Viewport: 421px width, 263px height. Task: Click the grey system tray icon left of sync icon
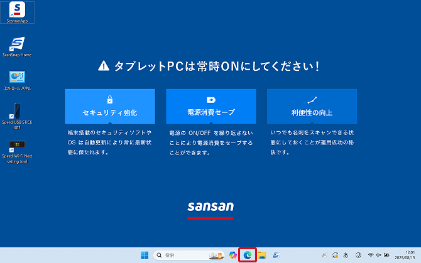pyautogui.click(x=325, y=255)
